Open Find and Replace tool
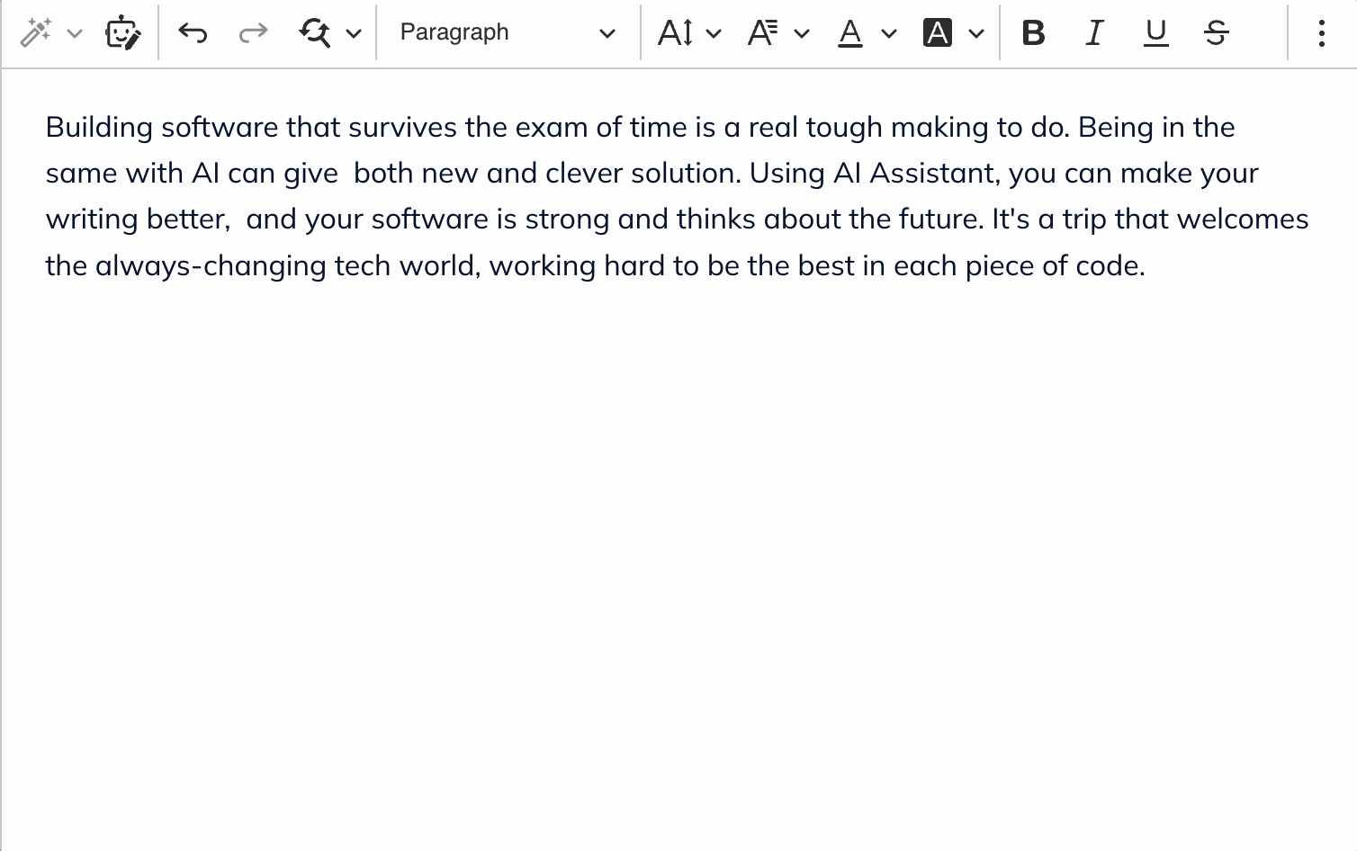The height and width of the screenshot is (851, 1357). 315,33
